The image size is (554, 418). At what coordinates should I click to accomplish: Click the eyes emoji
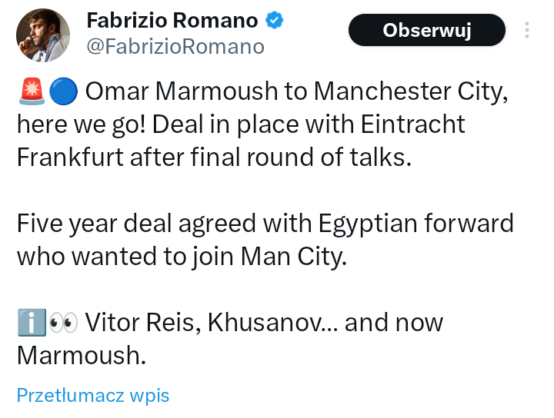[63, 322]
